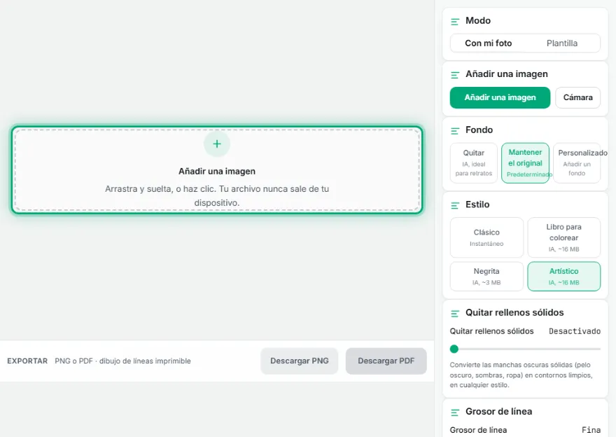Viewport: 616px width, 437px height.
Task: Click the Quitar rellenos sólidos section icon
Action: (x=455, y=313)
